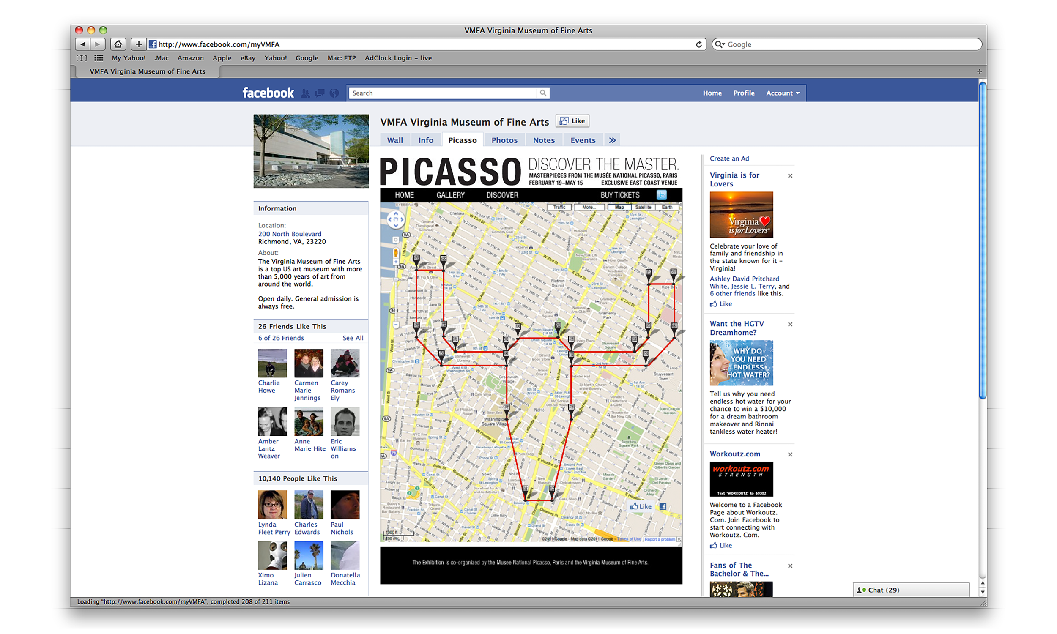Click the Facebook search magnifier button
This screenshot has width=1057, height=634.
tap(542, 93)
